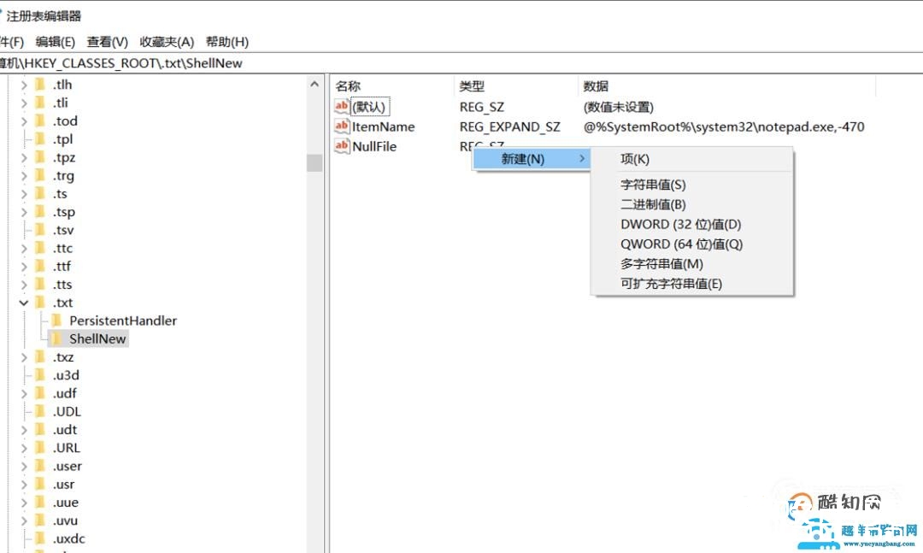Open the 查看(V) menu

pos(108,41)
